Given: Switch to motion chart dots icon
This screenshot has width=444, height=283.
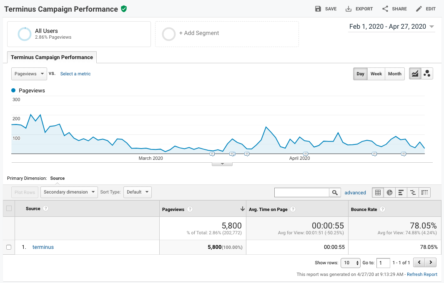Looking at the screenshot, I should tap(427, 74).
